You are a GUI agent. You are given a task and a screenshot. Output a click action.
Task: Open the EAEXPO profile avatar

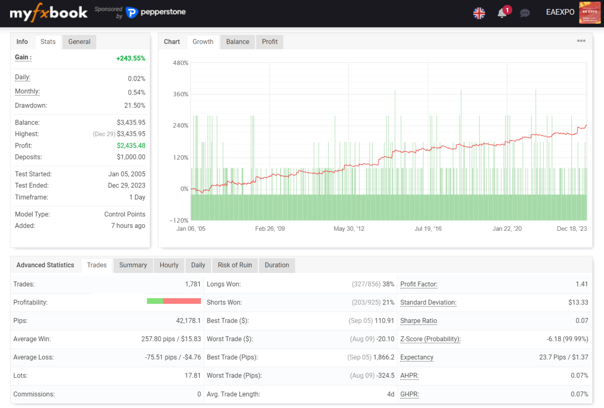[590, 12]
